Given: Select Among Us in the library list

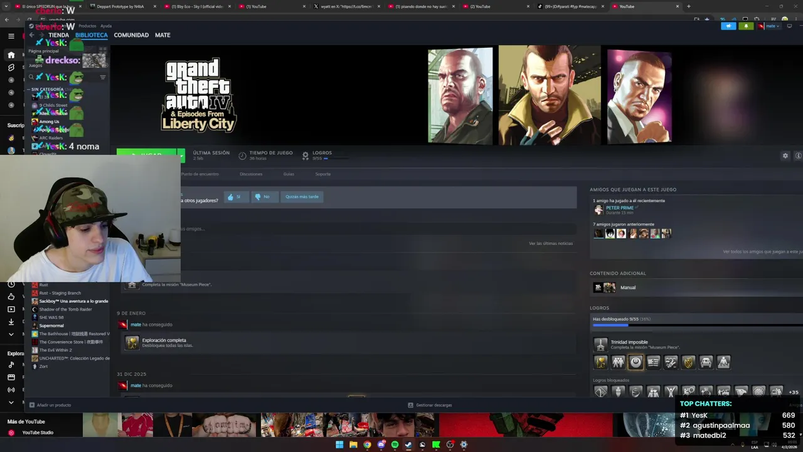Looking at the screenshot, I should tap(49, 122).
